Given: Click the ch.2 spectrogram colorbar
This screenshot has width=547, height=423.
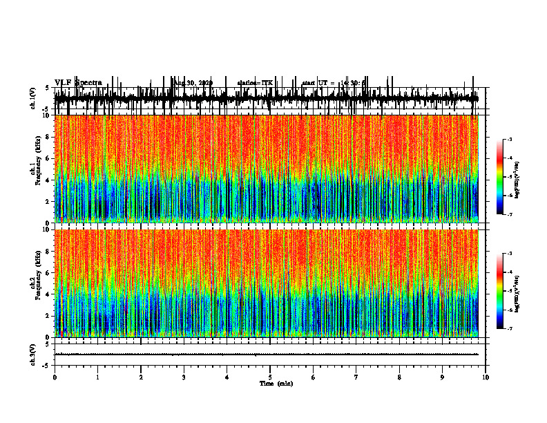Looking at the screenshot, I should pos(499,291).
